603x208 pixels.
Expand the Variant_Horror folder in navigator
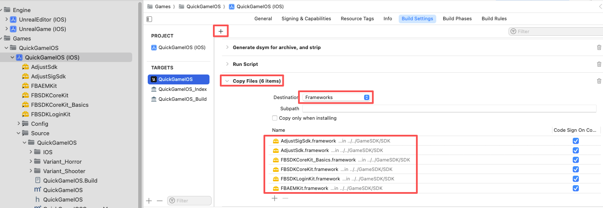[x=31, y=161]
